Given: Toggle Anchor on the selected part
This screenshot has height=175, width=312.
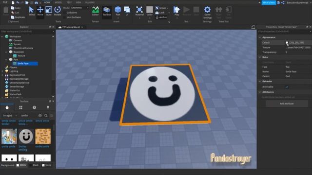Looking at the screenshot, I should click(161, 17).
